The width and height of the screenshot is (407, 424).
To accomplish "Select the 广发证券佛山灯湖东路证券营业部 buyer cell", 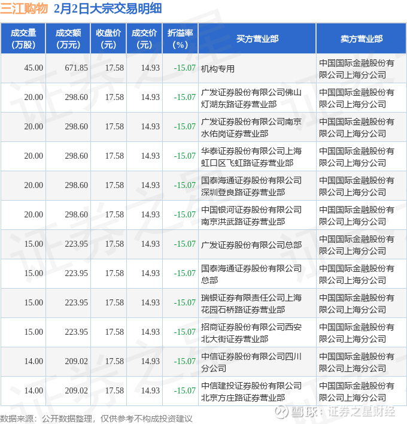I will pos(257,98).
